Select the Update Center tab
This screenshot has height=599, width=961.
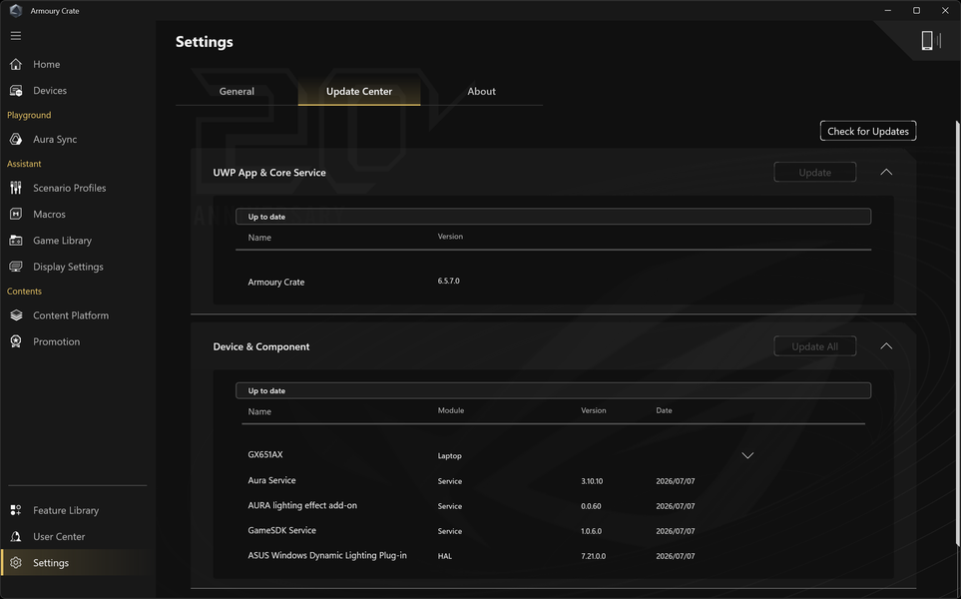point(359,92)
